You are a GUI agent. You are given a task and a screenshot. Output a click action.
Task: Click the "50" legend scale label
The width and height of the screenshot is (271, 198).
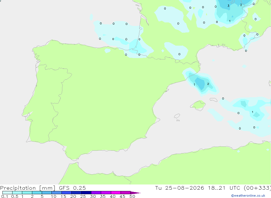point(132,196)
